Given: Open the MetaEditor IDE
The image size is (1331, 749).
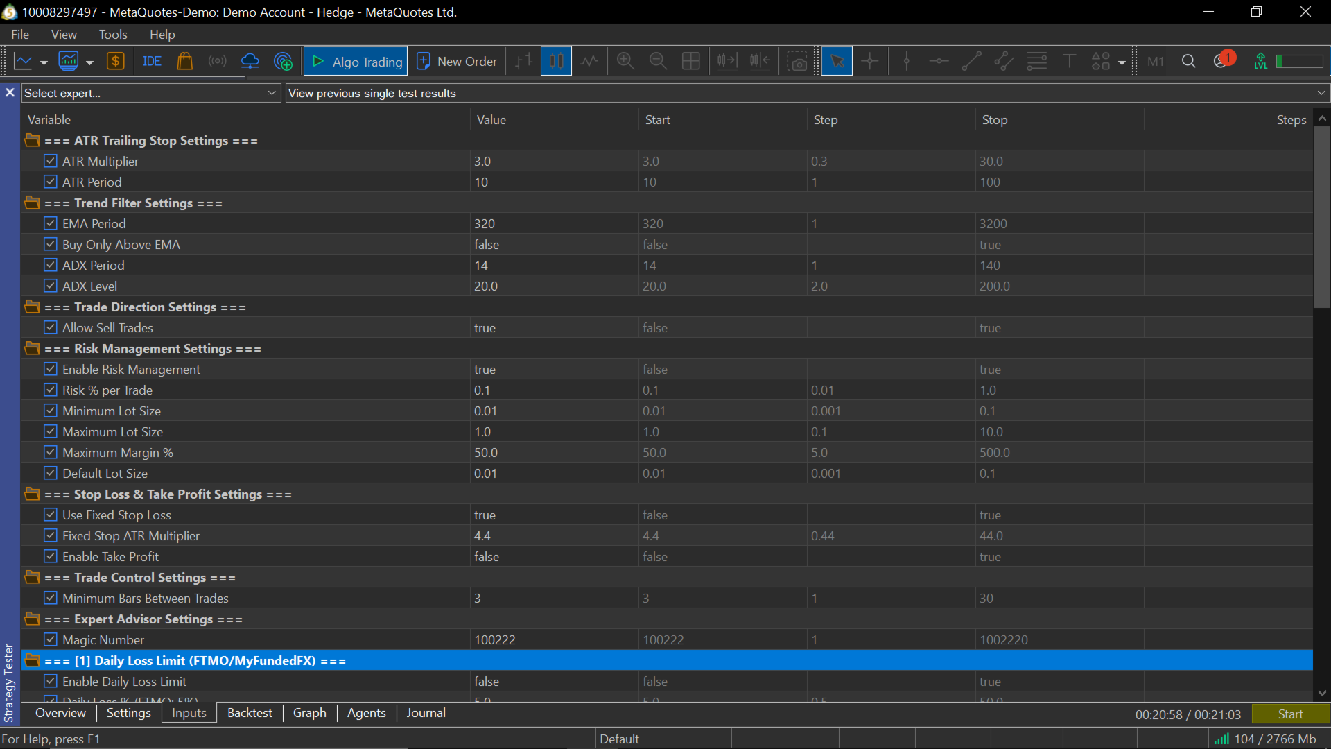Looking at the screenshot, I should 152,62.
